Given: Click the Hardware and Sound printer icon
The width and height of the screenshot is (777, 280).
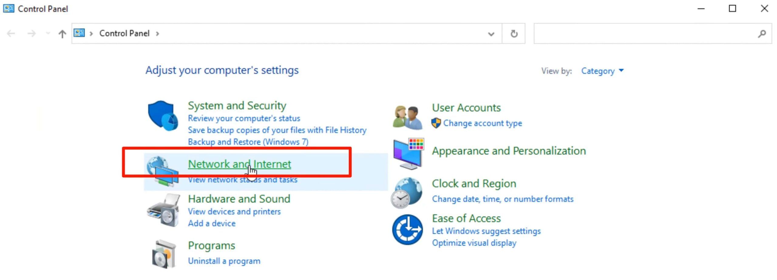Looking at the screenshot, I should point(163,211).
